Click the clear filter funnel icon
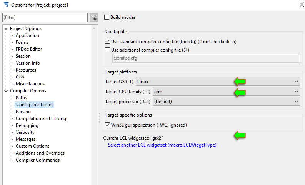This screenshot has height=185, width=305. click(x=93, y=18)
